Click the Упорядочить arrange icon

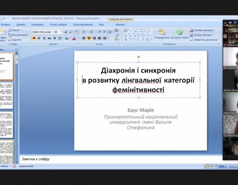(x=162, y=34)
